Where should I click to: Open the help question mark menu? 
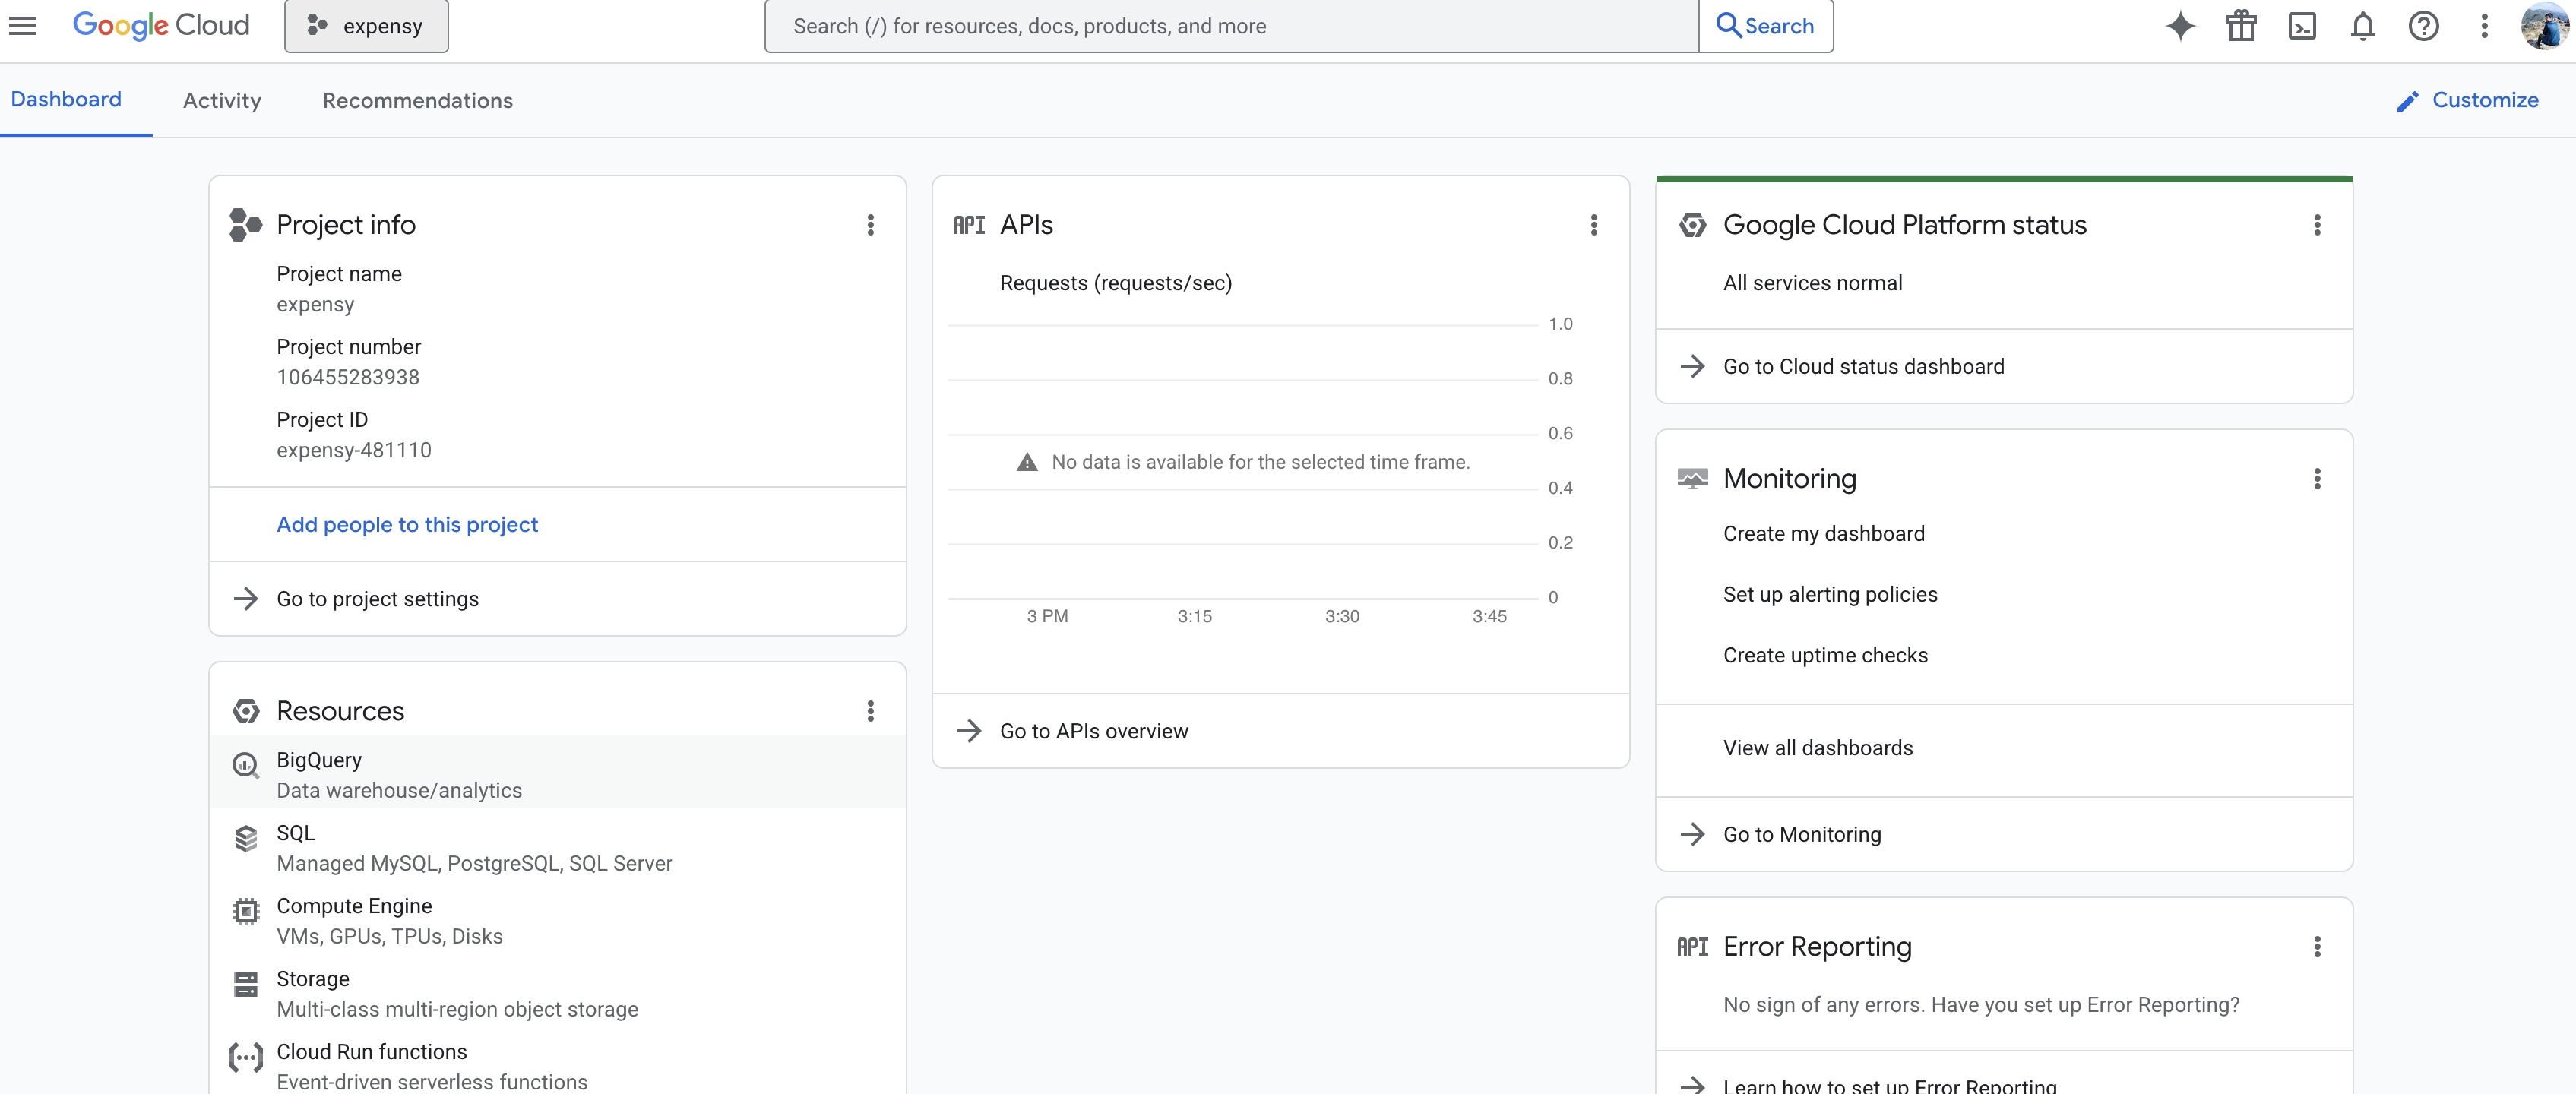[2423, 26]
